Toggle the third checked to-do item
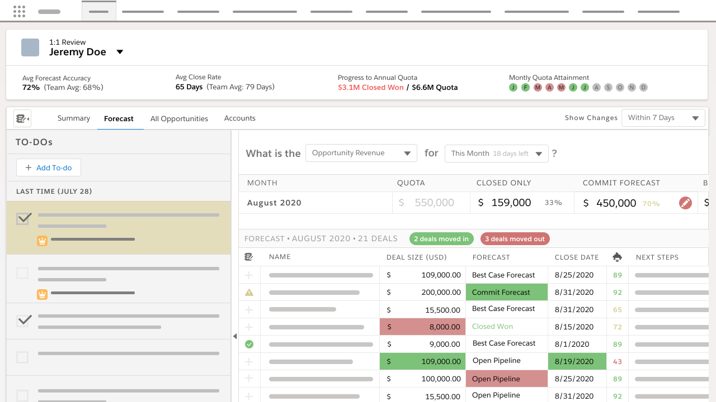Screen dimensions: 716x402 click(23, 320)
